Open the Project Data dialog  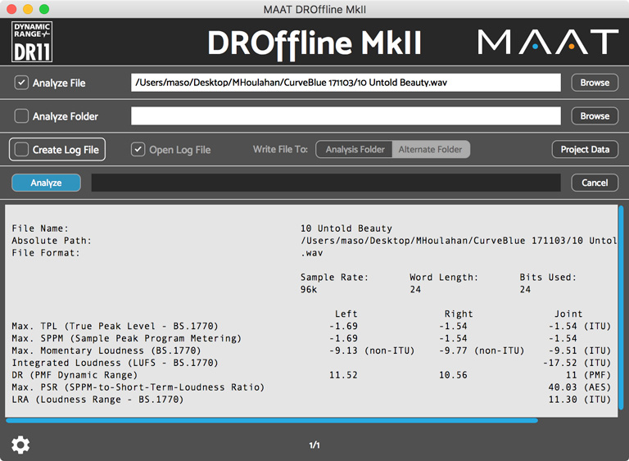click(585, 150)
